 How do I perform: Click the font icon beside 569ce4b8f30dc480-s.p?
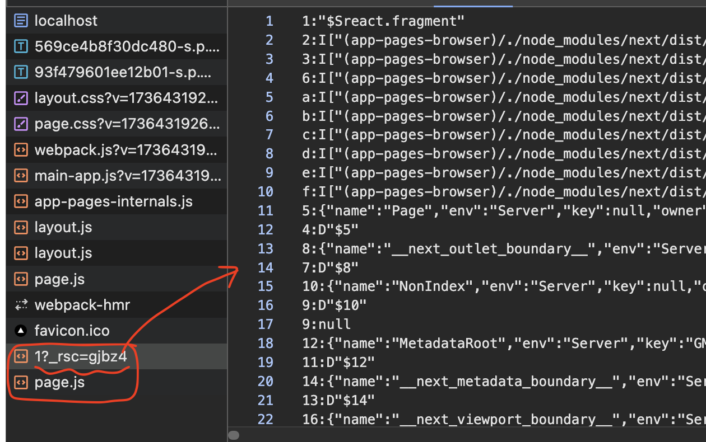click(21, 47)
